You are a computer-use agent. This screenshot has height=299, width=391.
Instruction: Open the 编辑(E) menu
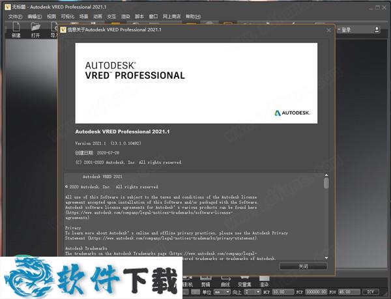point(35,17)
